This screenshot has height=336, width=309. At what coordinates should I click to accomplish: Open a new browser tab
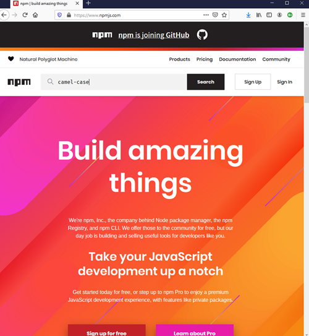88,3
